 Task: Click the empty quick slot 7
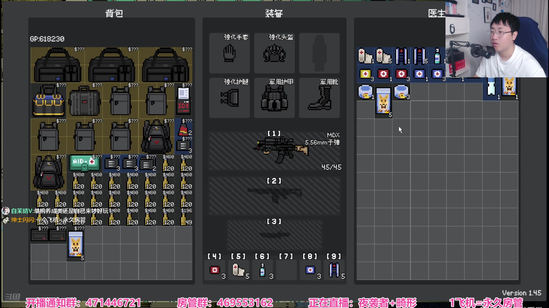tap(287, 270)
